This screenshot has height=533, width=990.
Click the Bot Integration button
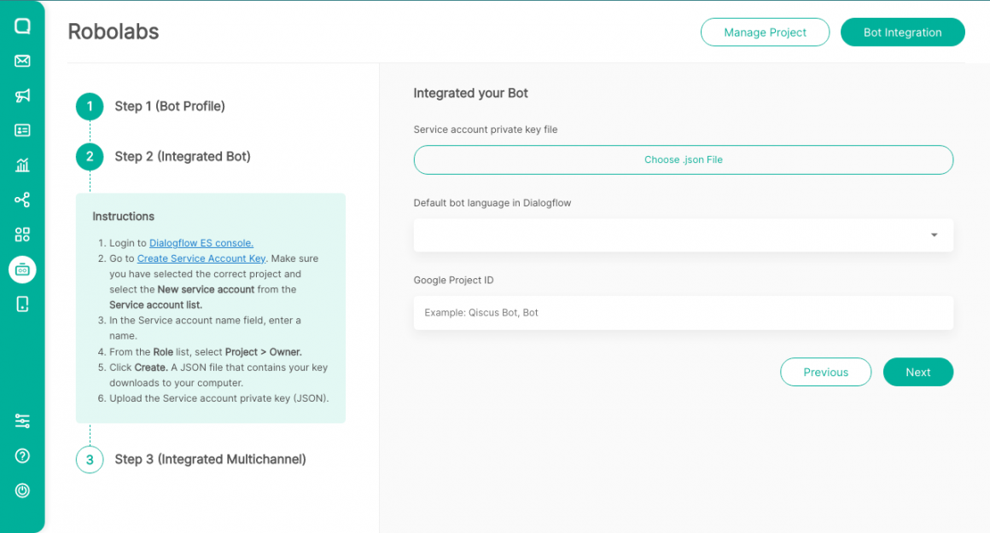point(902,32)
